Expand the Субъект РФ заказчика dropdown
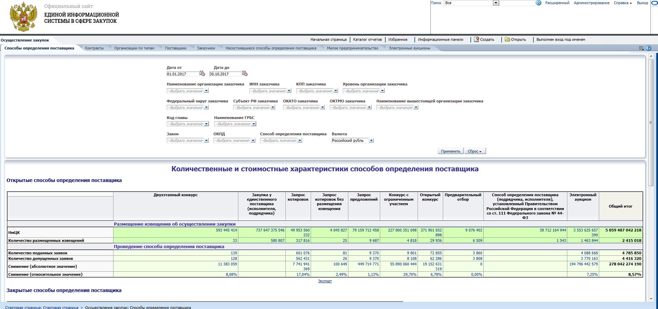The image size is (658, 309). tap(273, 108)
